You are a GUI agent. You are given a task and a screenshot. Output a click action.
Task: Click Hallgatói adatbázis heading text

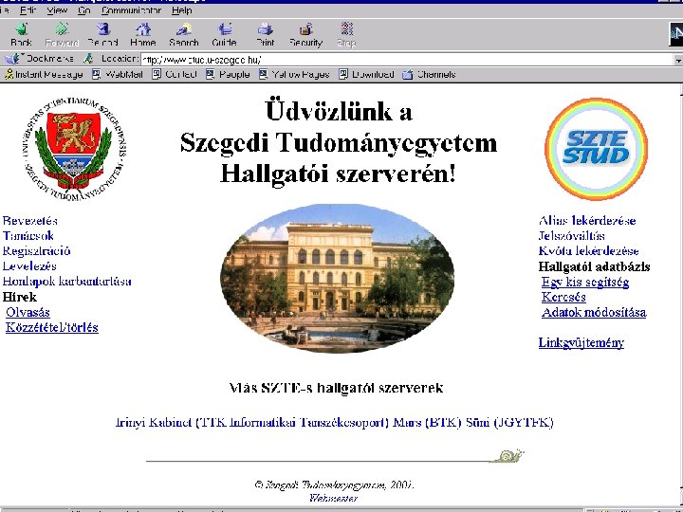coord(594,266)
